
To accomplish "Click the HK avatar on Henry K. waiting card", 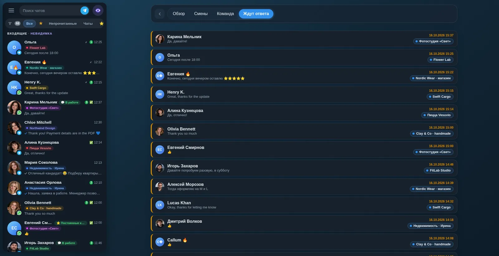I will coord(160,94).
